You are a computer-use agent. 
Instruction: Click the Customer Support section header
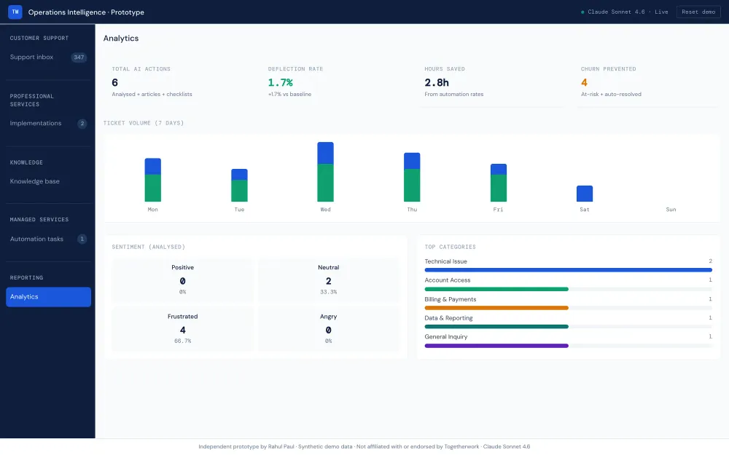pyautogui.click(x=39, y=38)
